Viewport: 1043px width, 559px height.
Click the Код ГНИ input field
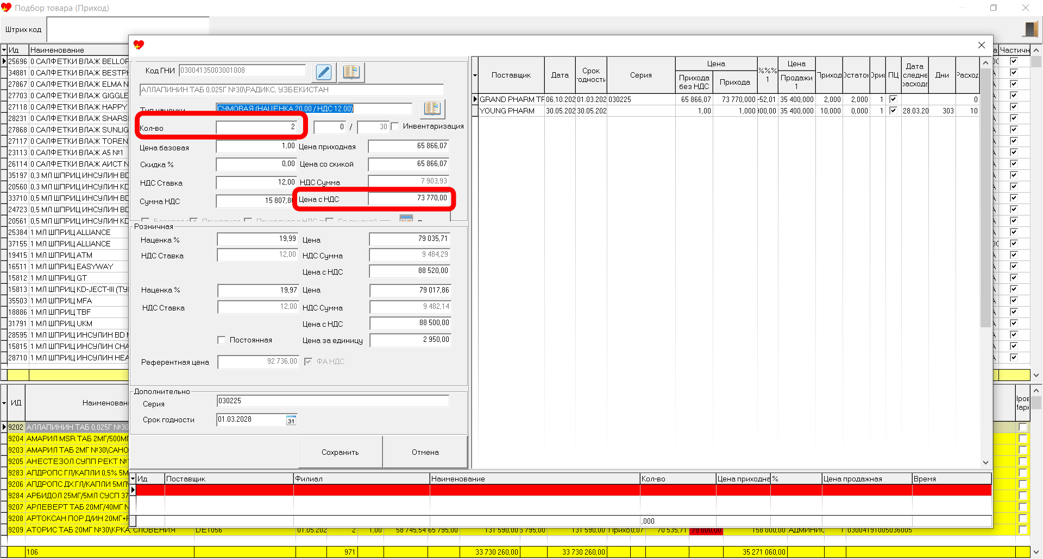[242, 71]
